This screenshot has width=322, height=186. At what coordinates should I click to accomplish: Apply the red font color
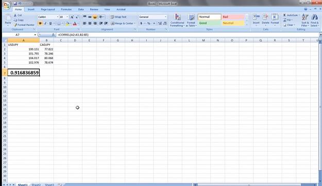click(x=75, y=24)
